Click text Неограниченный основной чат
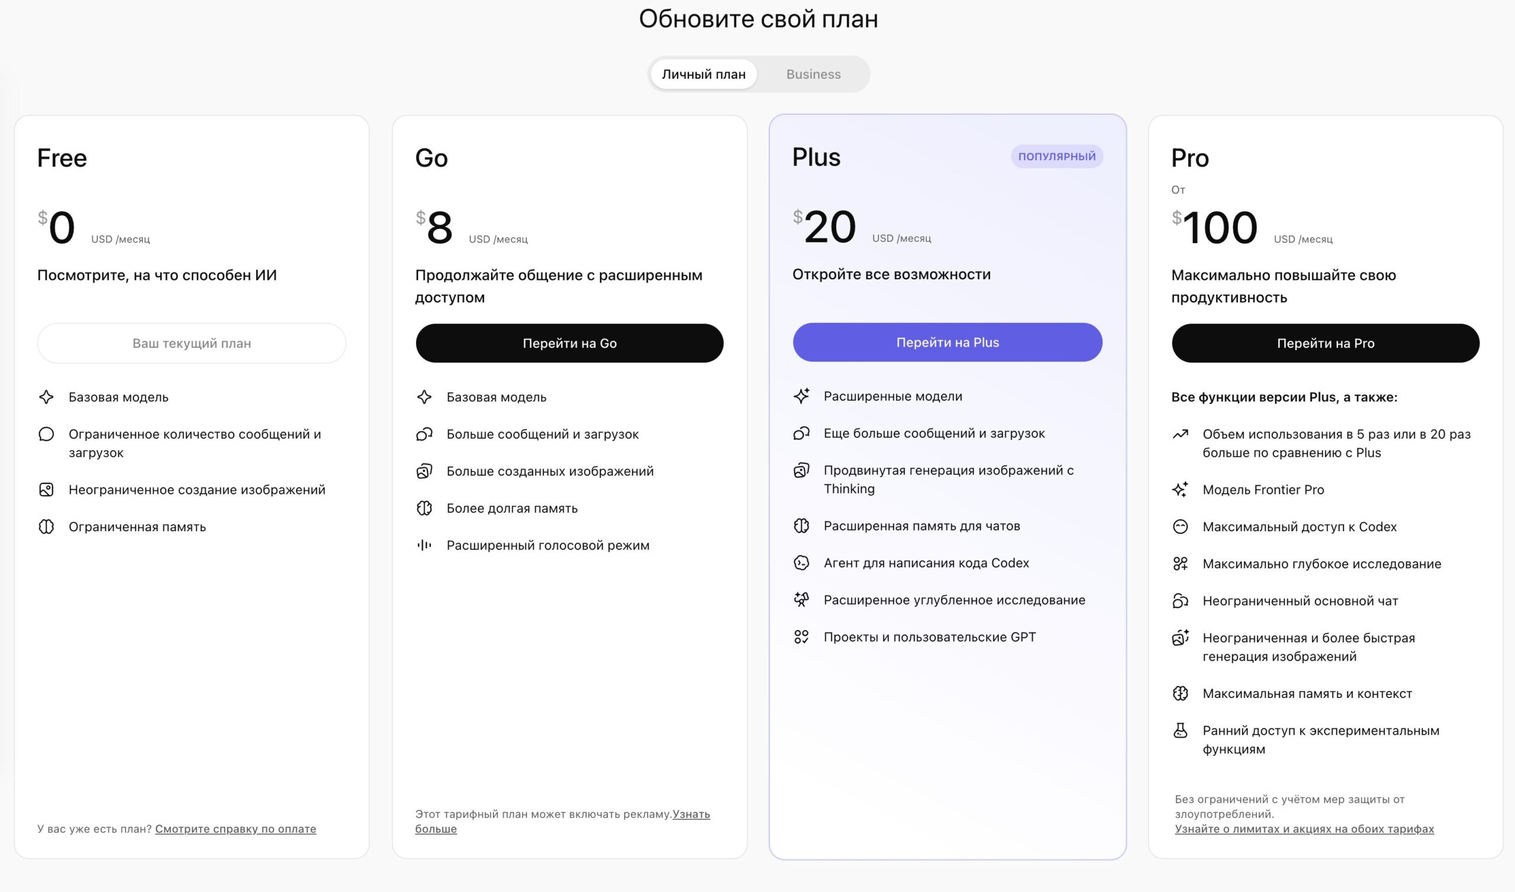The image size is (1515, 892). pyautogui.click(x=1300, y=600)
